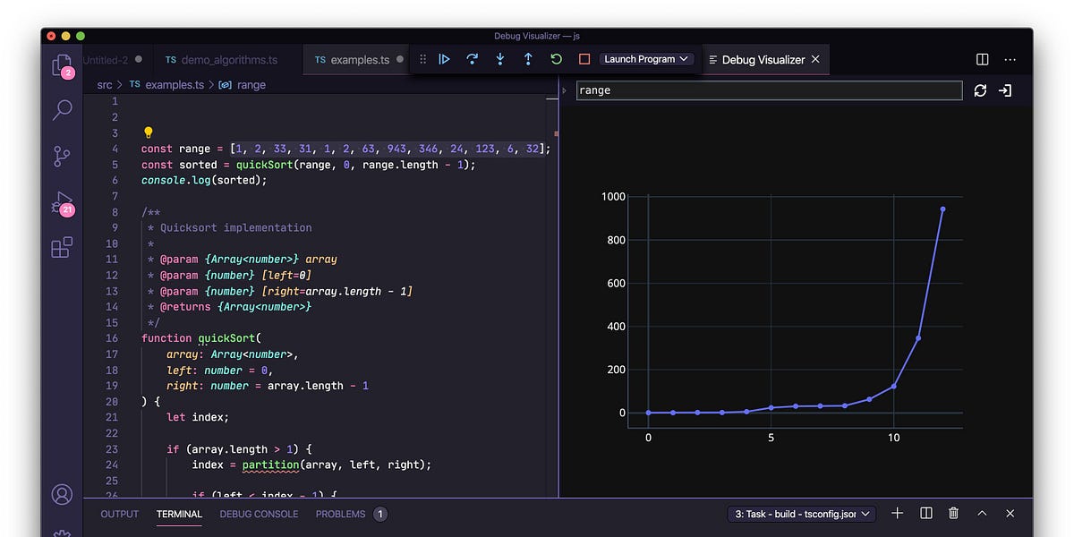Screen dimensions: 1074x537
Task: Click the lightbulb code action icon
Action: point(149,132)
